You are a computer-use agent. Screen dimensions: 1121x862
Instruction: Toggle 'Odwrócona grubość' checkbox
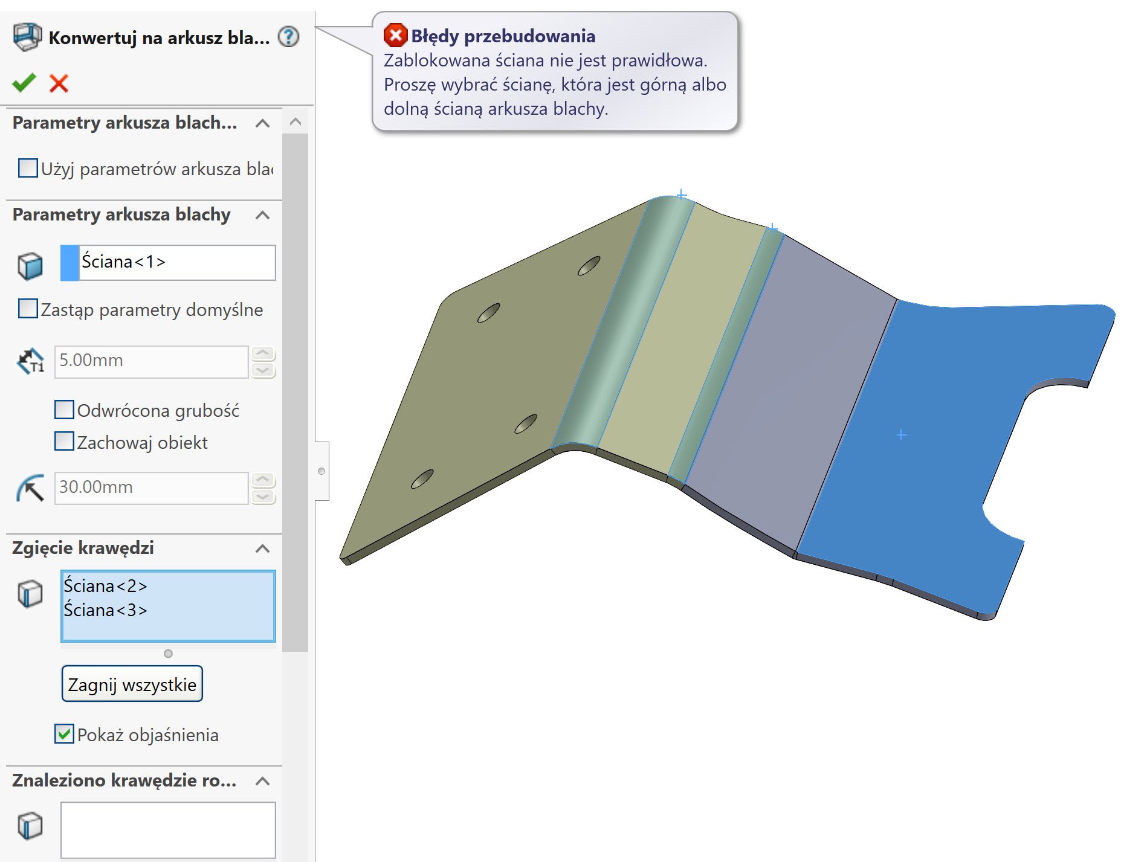(64, 410)
